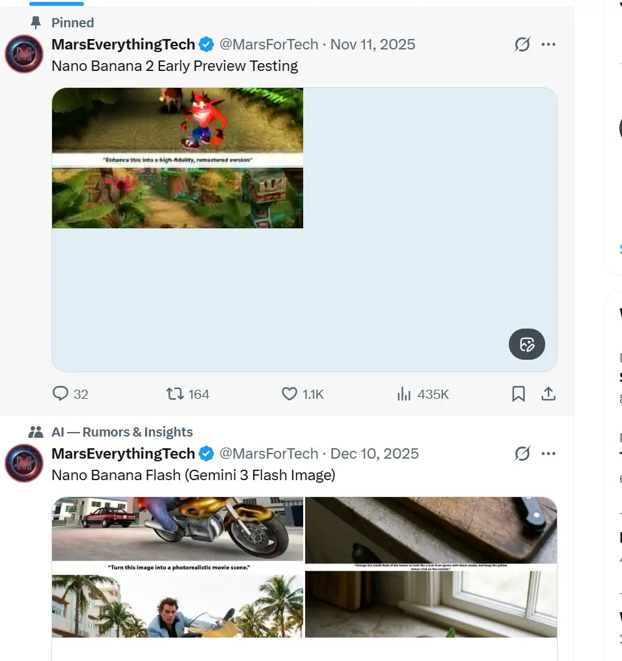Open more options on the pinned post
Image resolution: width=622 pixels, height=661 pixels.
coord(548,45)
